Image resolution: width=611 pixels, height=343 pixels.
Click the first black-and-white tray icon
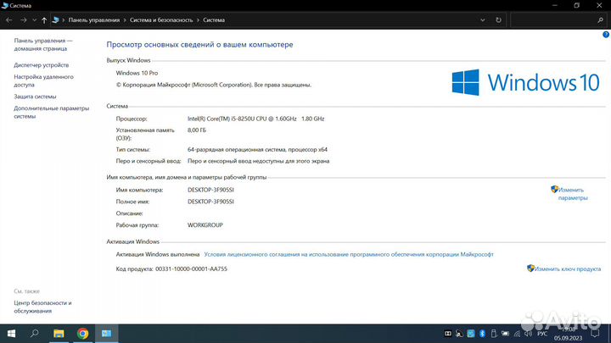(x=448, y=334)
